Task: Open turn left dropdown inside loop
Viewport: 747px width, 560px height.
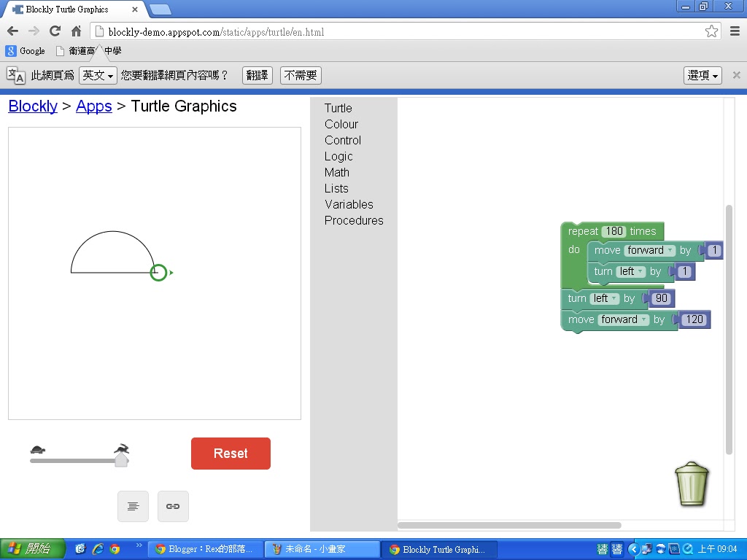Action: point(631,271)
